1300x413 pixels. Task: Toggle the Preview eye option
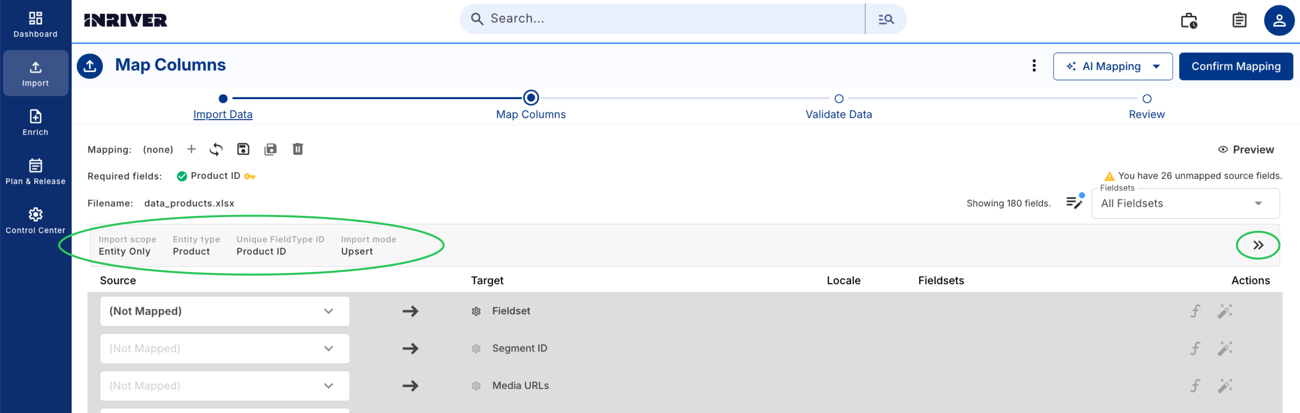[x=1245, y=150]
